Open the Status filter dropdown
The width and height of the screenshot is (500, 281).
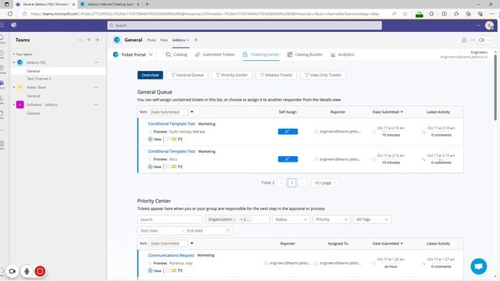click(x=291, y=219)
